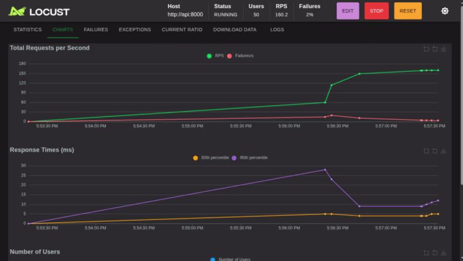Reset zoom on Total Requests per Second chart
463x261 pixels.
click(435, 49)
